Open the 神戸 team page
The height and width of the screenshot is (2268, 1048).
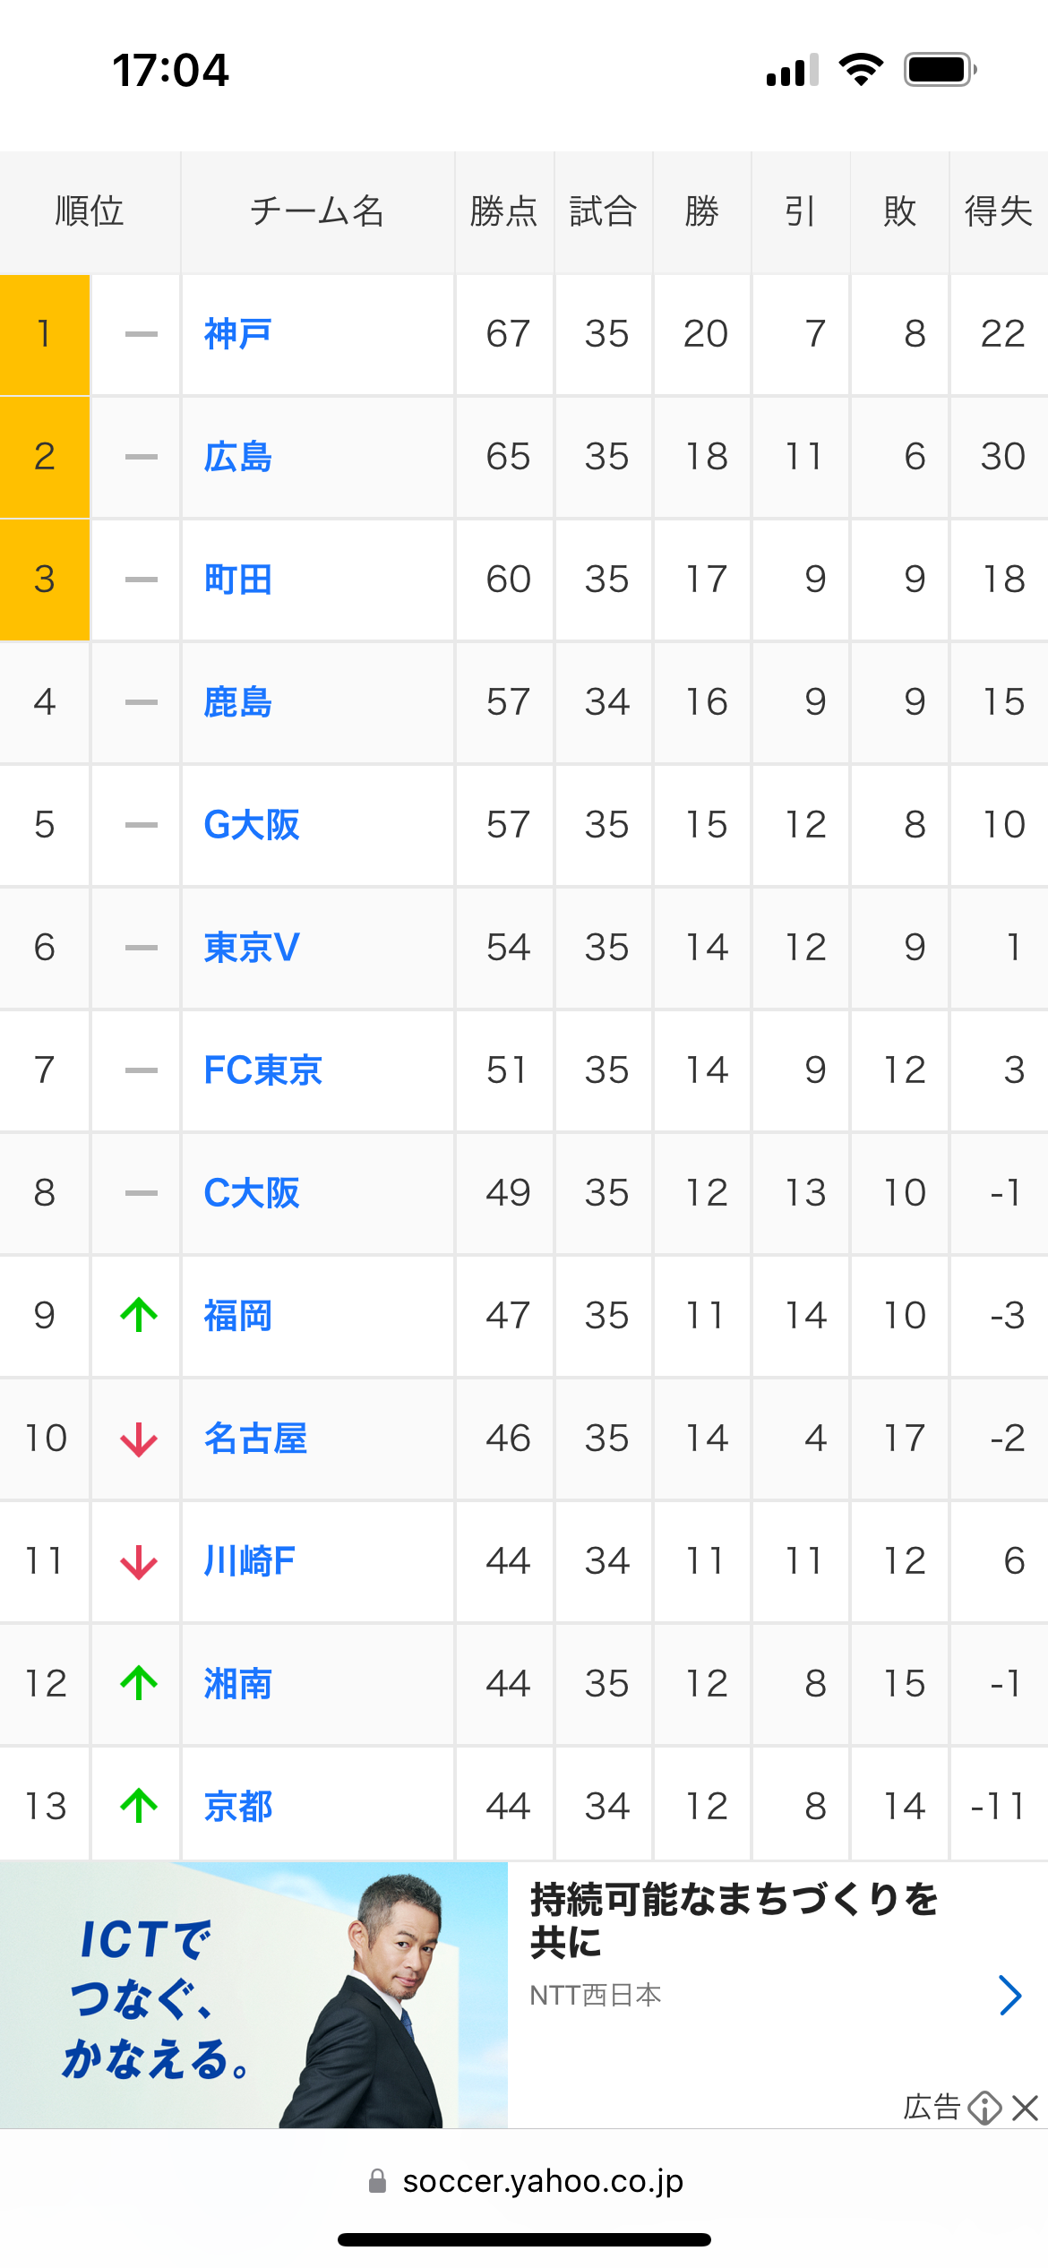click(237, 334)
